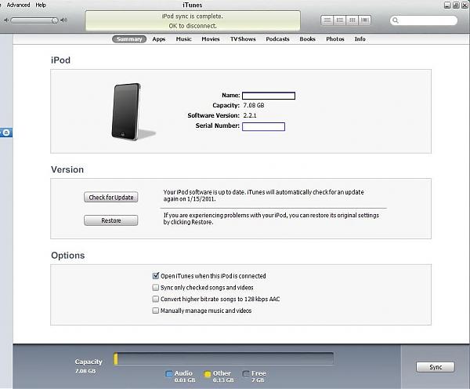The image size is (470, 389).
Task: Switch to the Podcasts tab
Action: tap(277, 39)
